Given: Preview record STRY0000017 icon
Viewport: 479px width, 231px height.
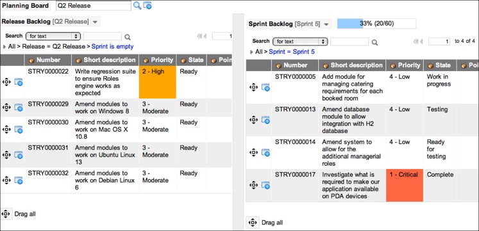Looking at the screenshot, I should (x=265, y=186).
